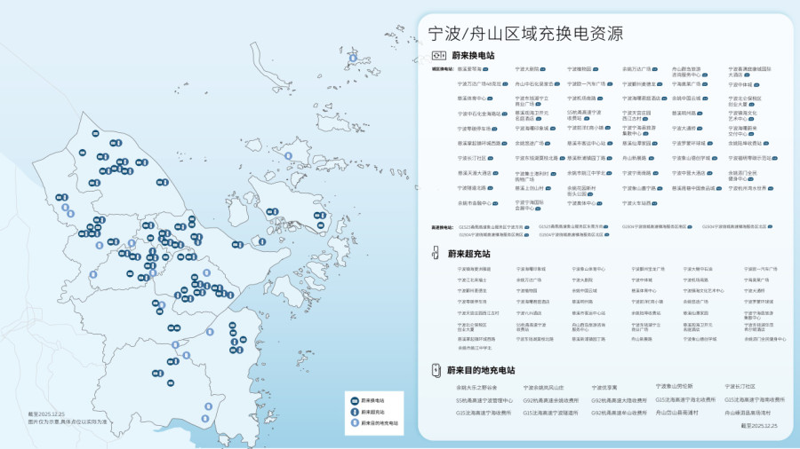
Task: Click the 蔚来目的地充电站 section header icon
Action: pyautogui.click(x=436, y=370)
